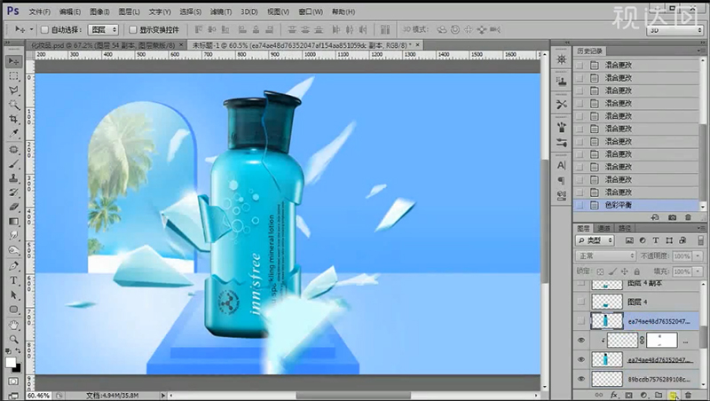Select the Polygonal Lasso tool
This screenshot has height=401, width=710.
13,90
